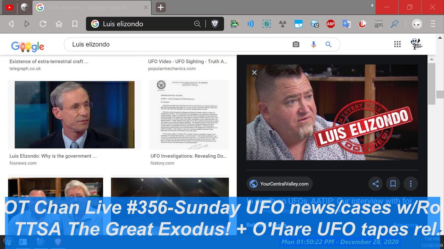Open the Adblock Plus extension
The image size is (444, 249).
331,24
